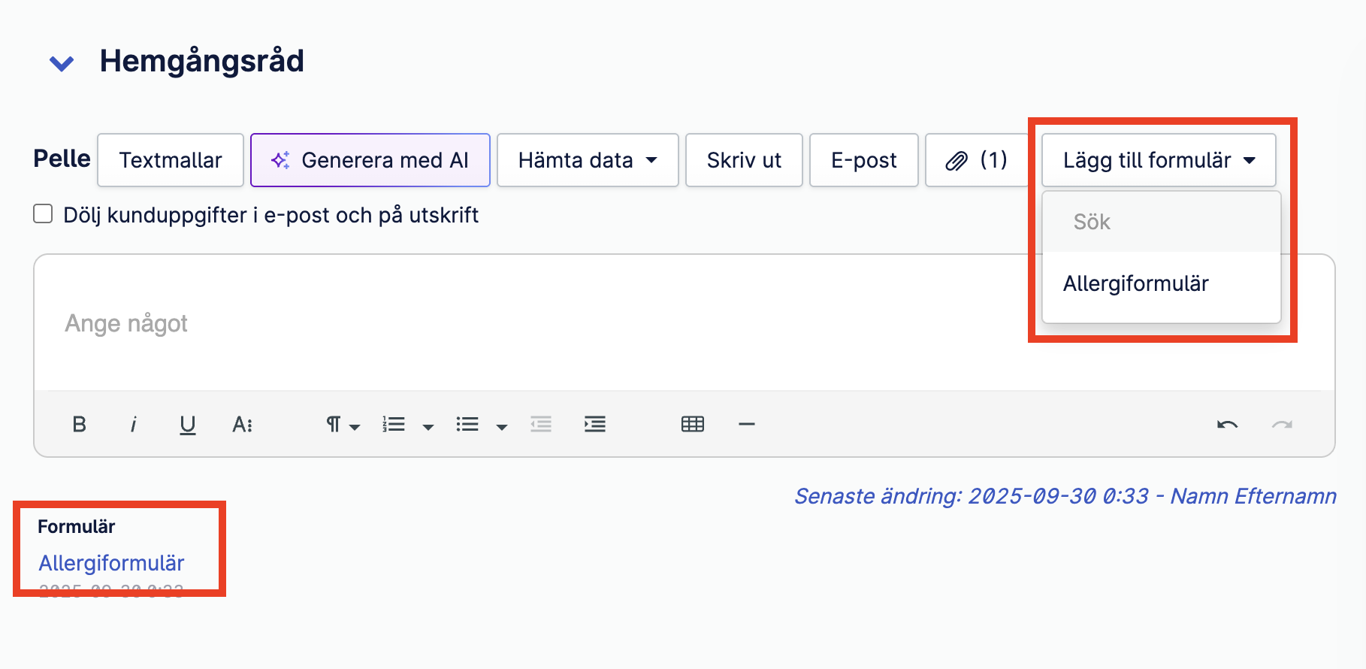
Task: Insert a table in editor
Action: tap(693, 425)
